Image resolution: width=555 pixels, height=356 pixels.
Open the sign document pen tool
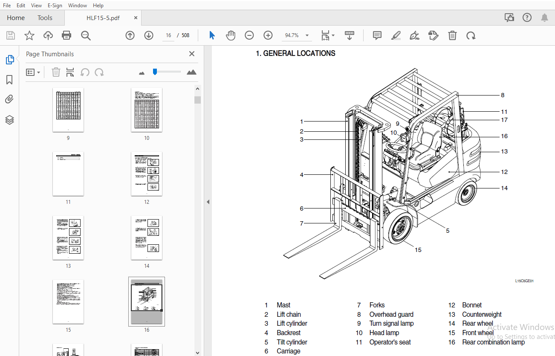414,35
